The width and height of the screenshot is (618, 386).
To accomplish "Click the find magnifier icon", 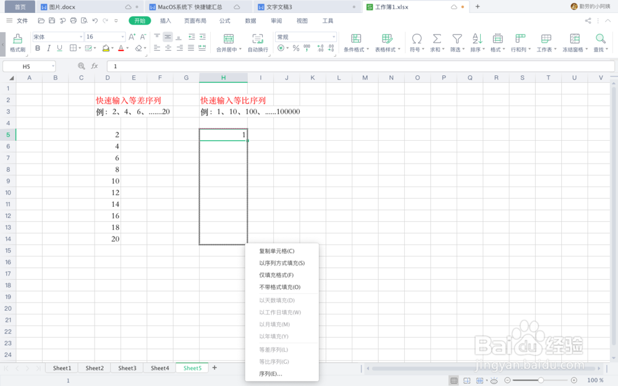I will tap(600, 38).
